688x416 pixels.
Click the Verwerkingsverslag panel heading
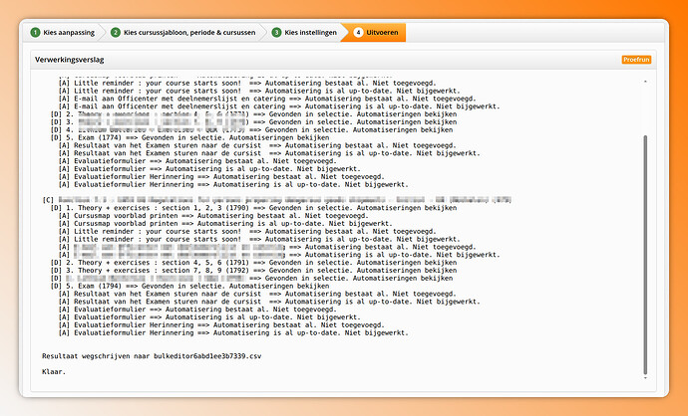(x=70, y=60)
